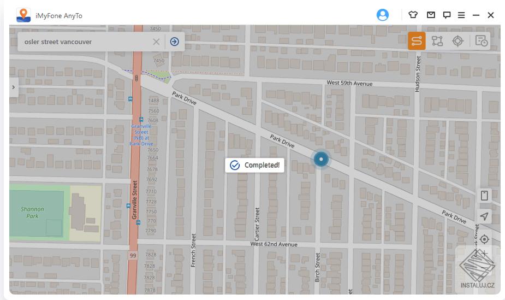Viewport: 505px width, 300px height.
Task: Click the Granville Street (NB) at Park Drive stop
Action: point(141,134)
